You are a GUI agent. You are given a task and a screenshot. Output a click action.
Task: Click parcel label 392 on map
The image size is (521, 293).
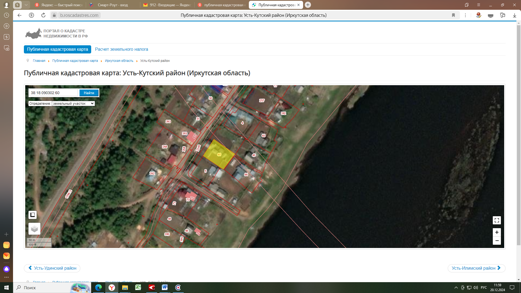coord(283,113)
